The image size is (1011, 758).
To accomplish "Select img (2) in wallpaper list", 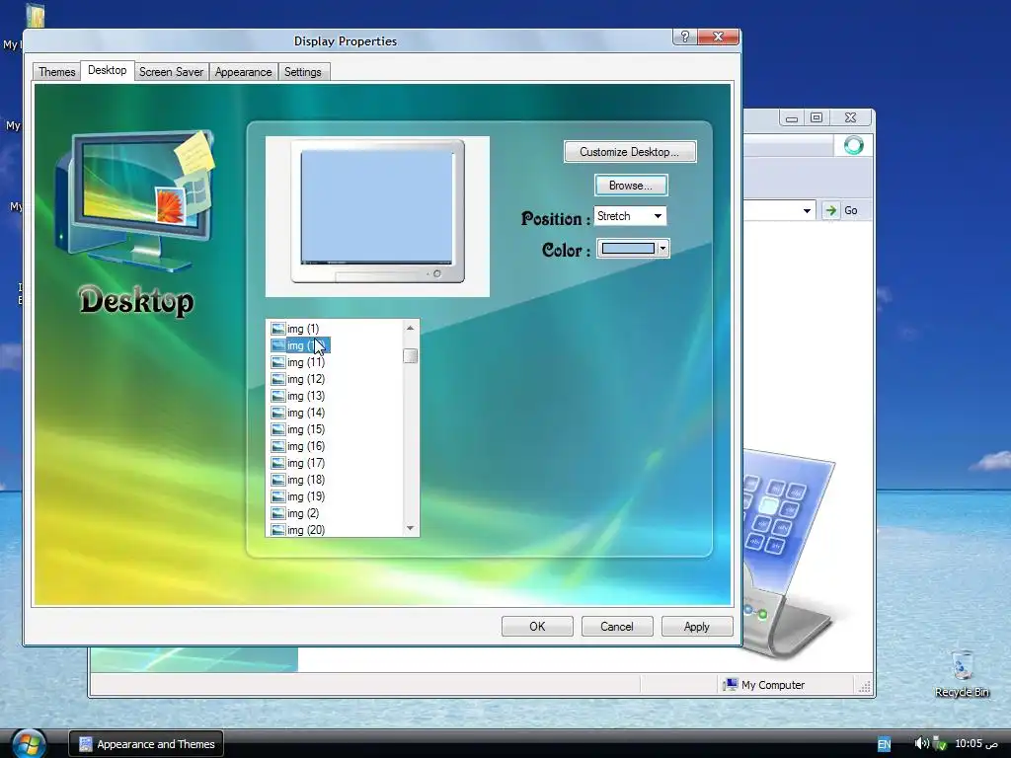I will (x=303, y=513).
